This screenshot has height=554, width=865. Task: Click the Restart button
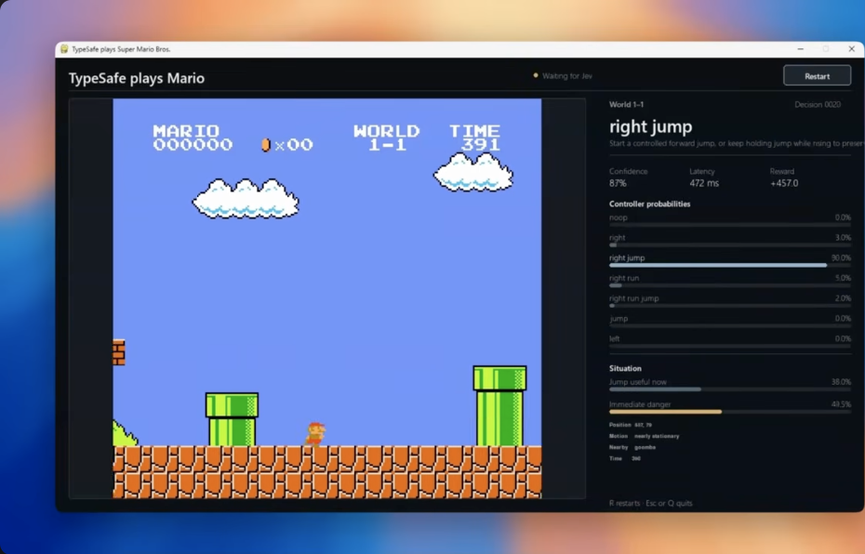[x=817, y=76]
